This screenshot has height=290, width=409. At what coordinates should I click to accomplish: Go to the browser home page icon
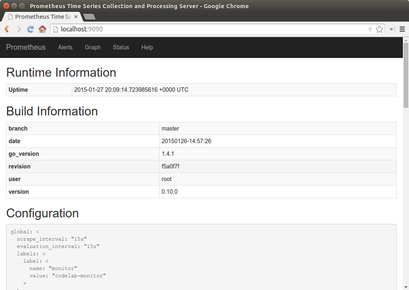click(42, 29)
